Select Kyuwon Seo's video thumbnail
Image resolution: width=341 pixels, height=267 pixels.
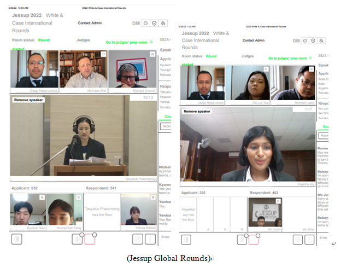pyautogui.click(x=27, y=210)
